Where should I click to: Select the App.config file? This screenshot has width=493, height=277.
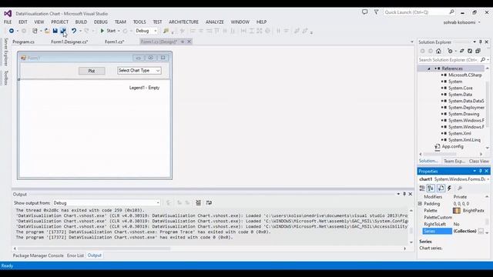(452, 146)
